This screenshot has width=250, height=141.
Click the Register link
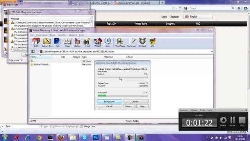pyautogui.click(x=175, y=16)
